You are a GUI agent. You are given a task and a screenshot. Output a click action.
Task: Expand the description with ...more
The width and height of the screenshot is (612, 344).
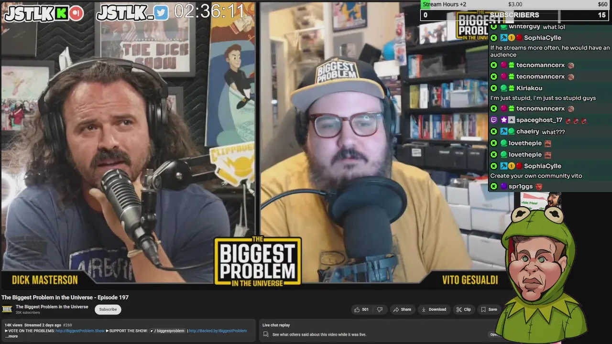tap(11, 336)
